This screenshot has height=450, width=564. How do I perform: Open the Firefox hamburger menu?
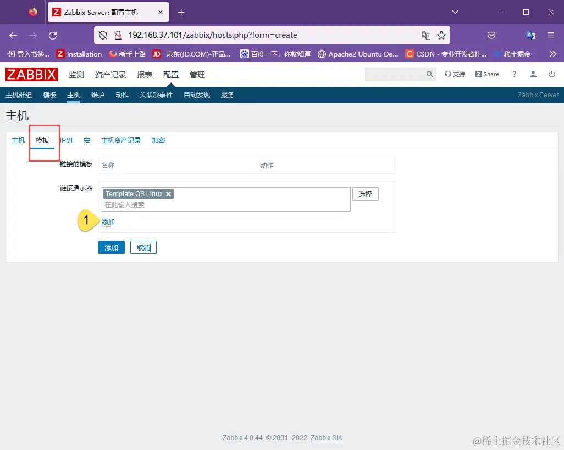tap(552, 35)
